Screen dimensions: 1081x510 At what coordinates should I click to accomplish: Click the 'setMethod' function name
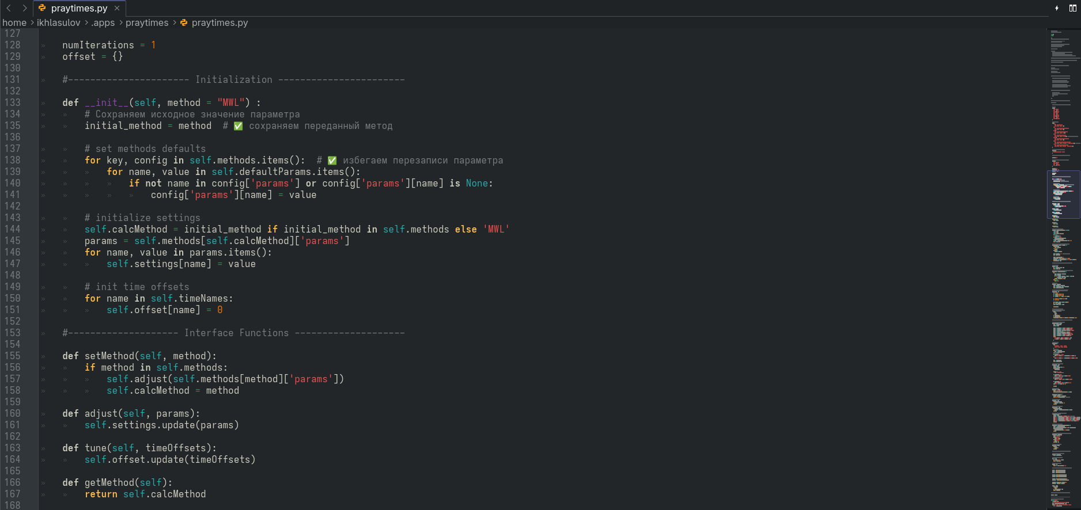(109, 356)
